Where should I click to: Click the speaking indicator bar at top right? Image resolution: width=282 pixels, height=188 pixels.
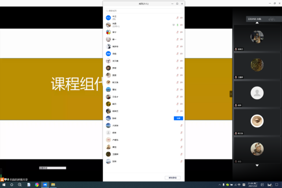[x=264, y=19]
